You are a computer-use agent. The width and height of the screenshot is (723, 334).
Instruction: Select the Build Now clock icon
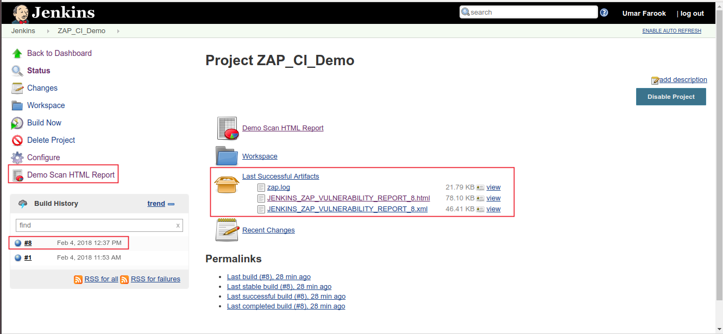click(x=17, y=123)
